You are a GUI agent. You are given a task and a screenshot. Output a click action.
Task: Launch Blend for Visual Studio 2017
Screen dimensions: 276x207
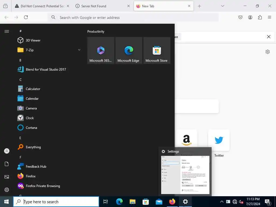(x=49, y=69)
